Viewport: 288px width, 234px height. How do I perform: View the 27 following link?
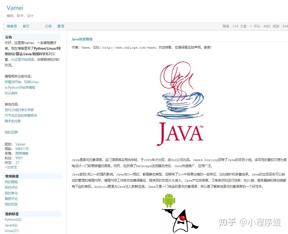point(17,163)
